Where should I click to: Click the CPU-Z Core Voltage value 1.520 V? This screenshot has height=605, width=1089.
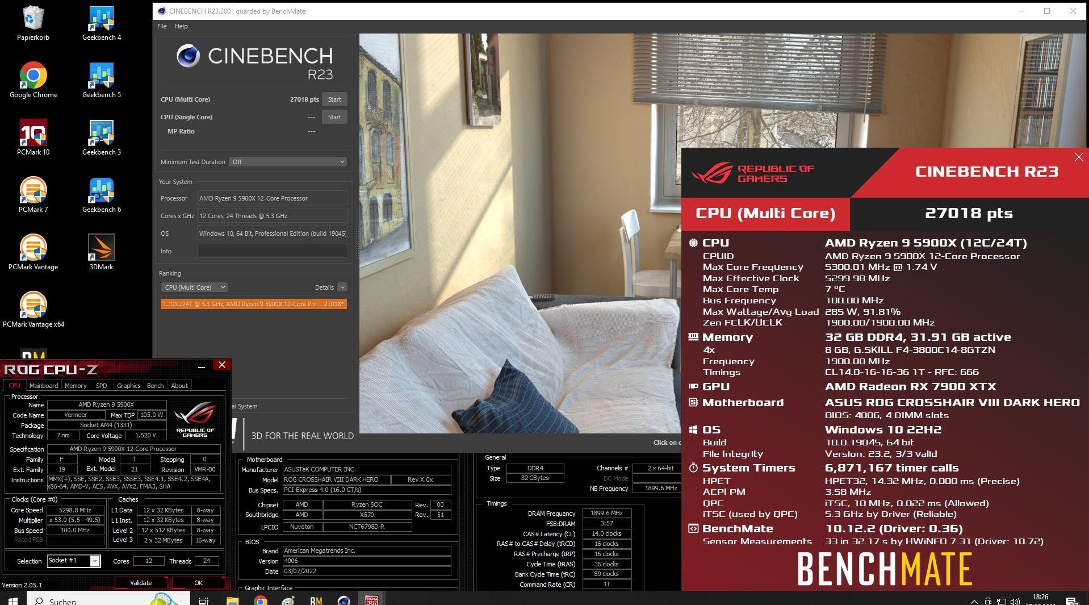click(x=146, y=436)
